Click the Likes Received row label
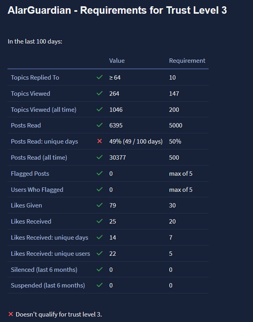This screenshot has height=322, width=253. (31, 222)
